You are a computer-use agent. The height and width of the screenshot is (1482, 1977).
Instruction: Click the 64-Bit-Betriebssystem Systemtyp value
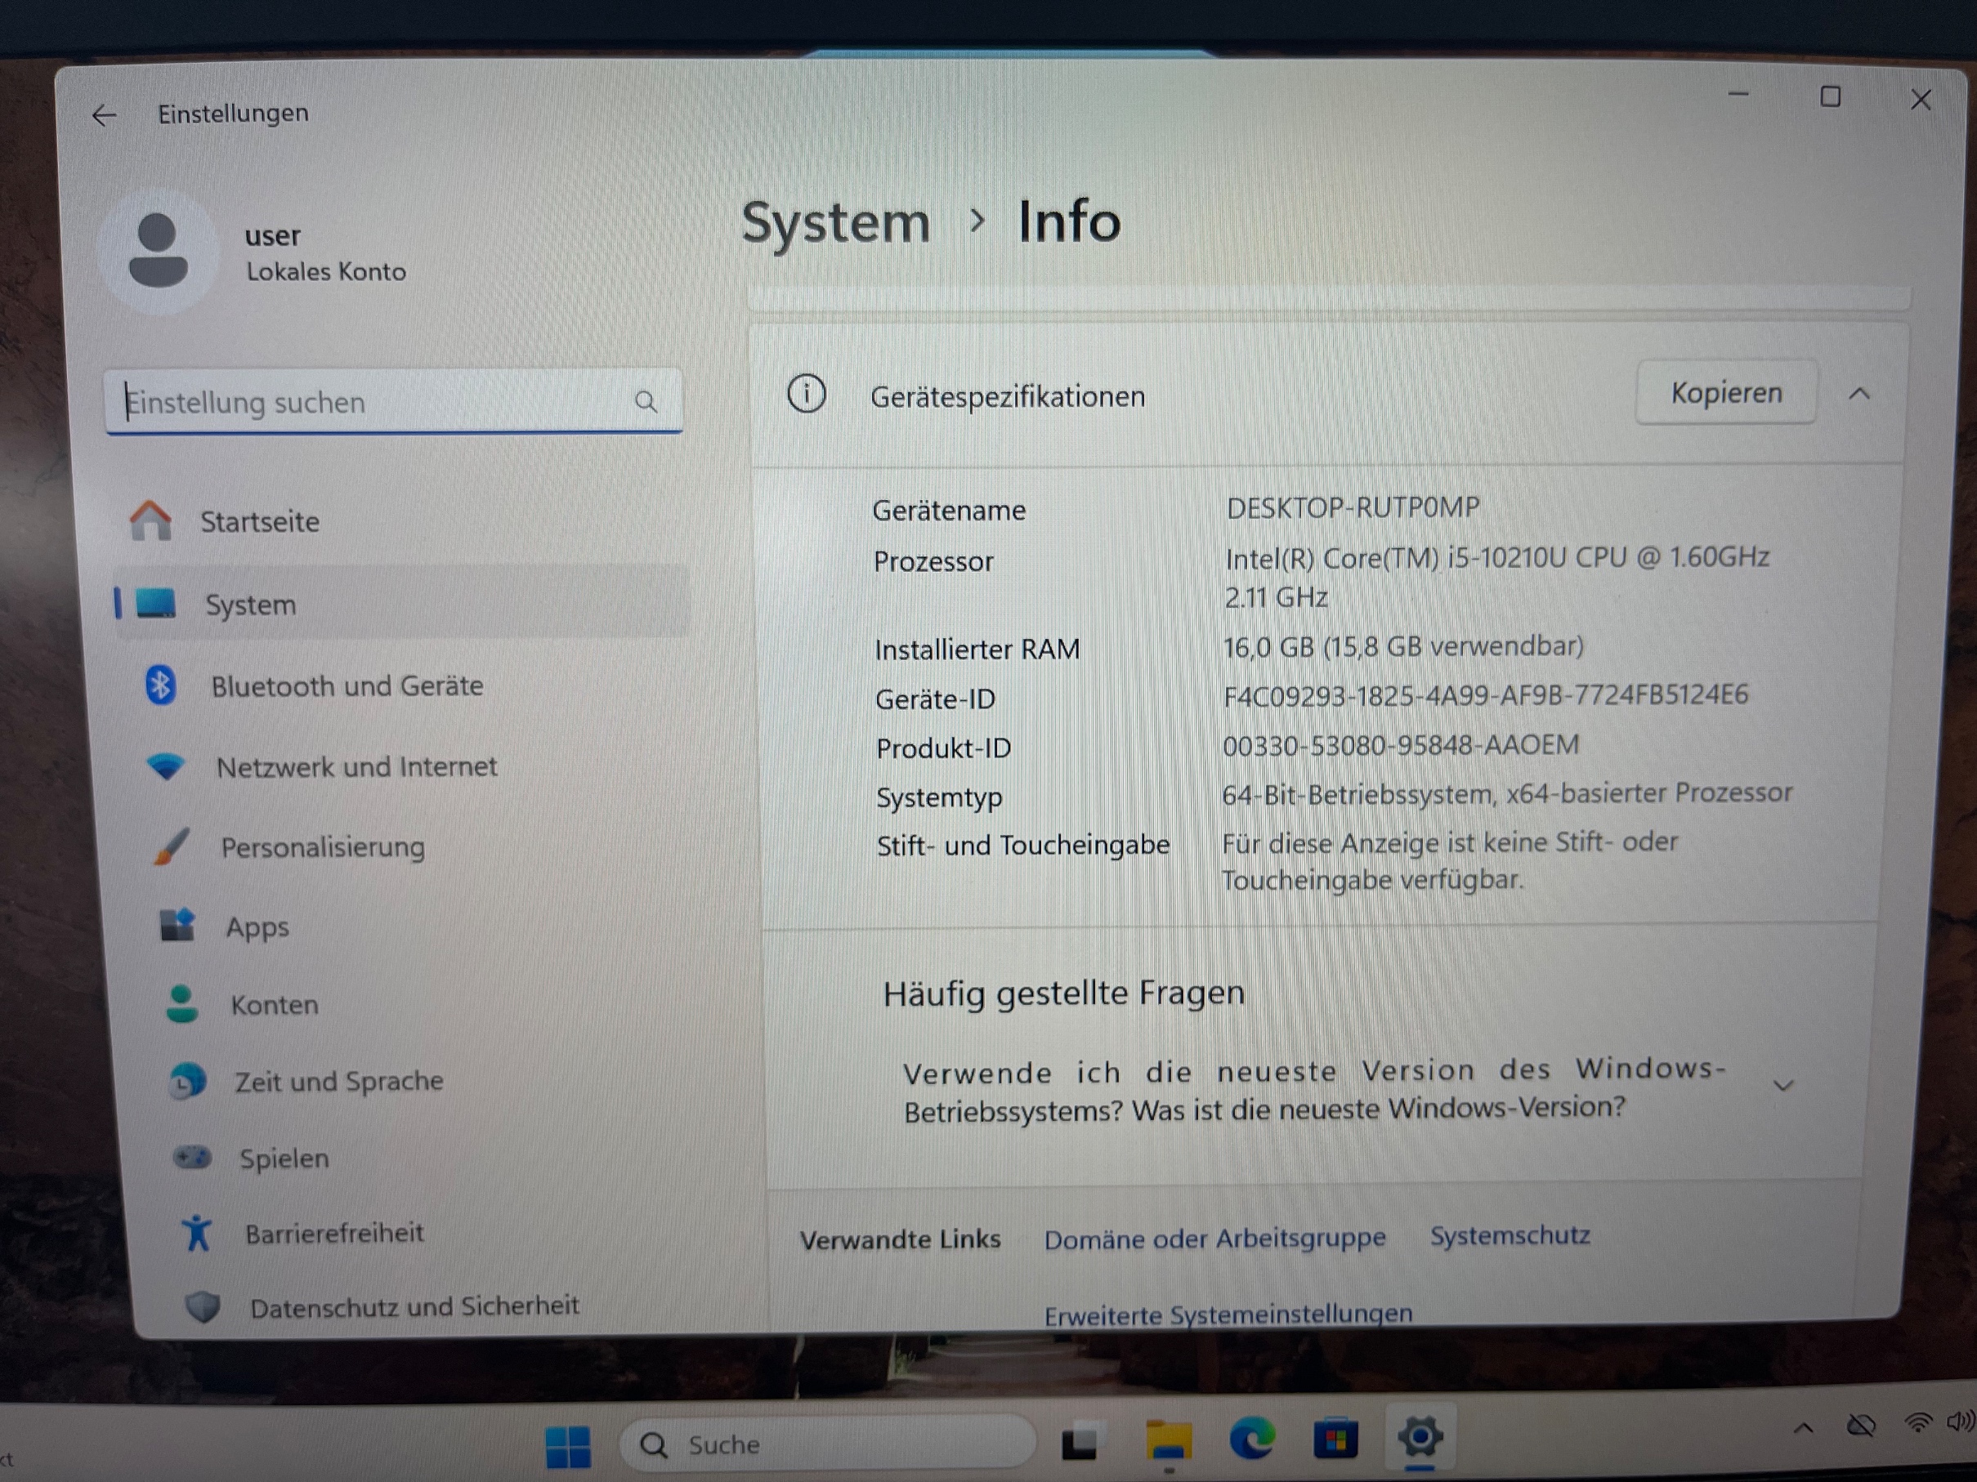coord(1507,793)
